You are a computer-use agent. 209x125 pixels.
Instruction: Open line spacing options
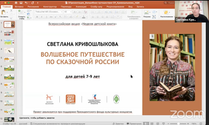tap(117, 12)
